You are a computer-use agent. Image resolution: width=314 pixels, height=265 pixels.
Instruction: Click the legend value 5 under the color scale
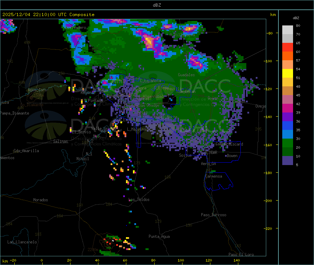(x=297, y=165)
